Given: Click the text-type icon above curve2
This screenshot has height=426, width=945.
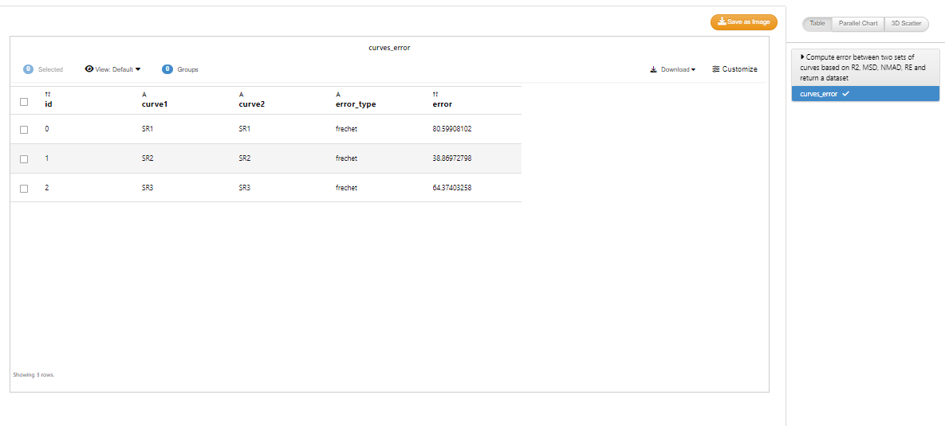Looking at the screenshot, I should 241,95.
